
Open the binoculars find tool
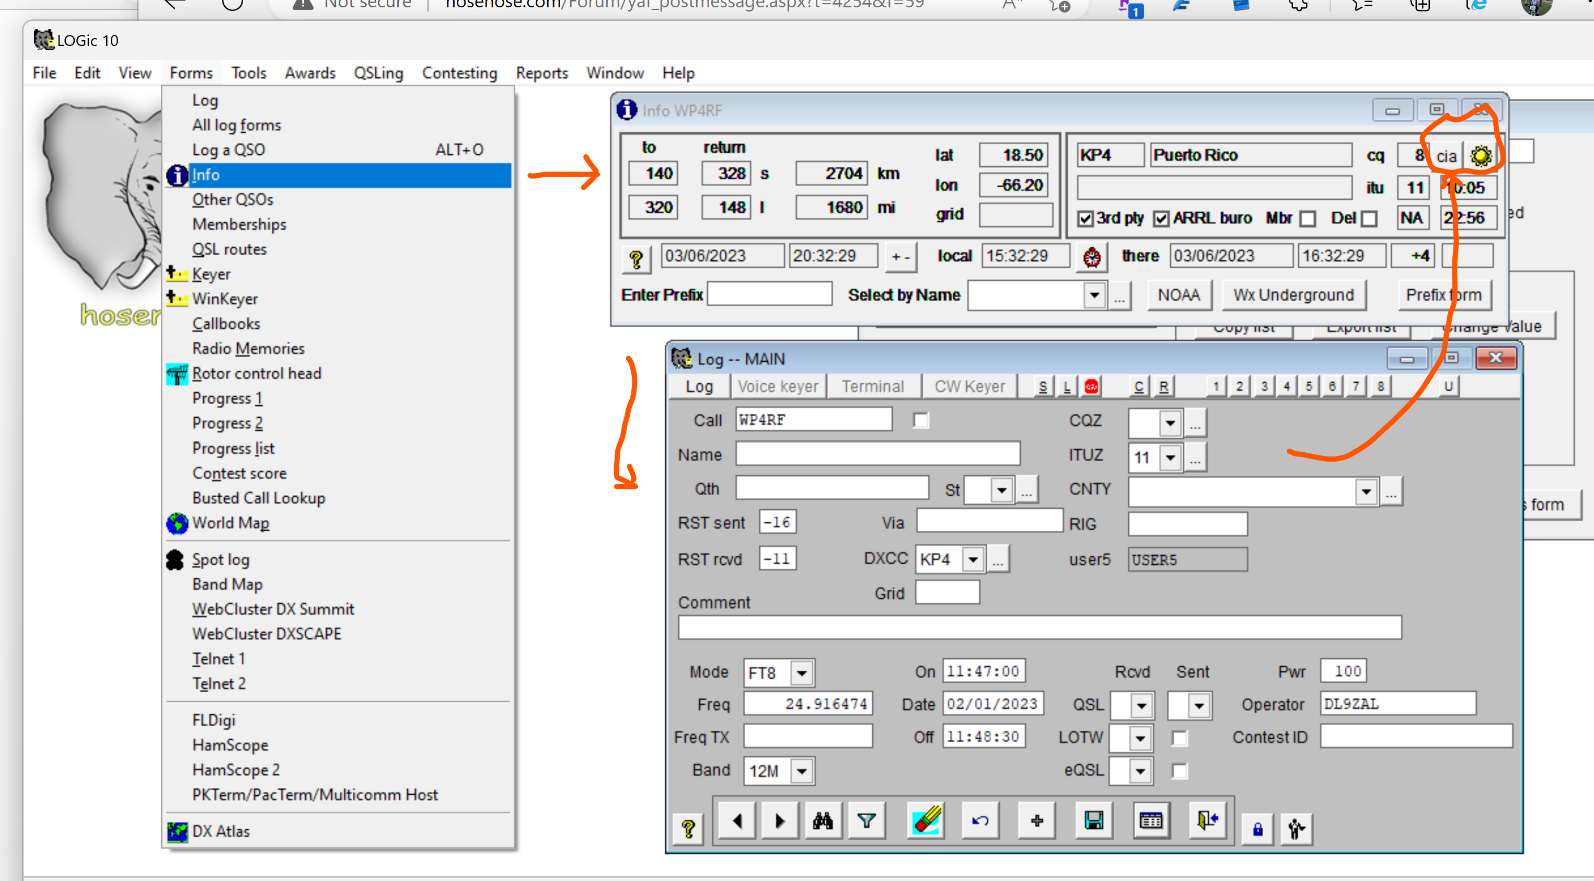823,821
